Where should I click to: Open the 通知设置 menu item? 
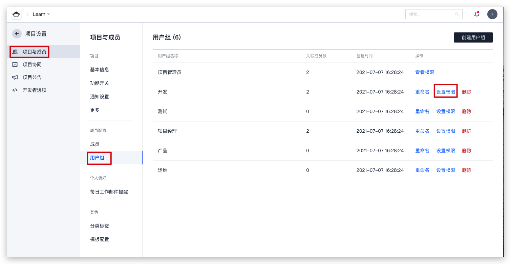(100, 97)
